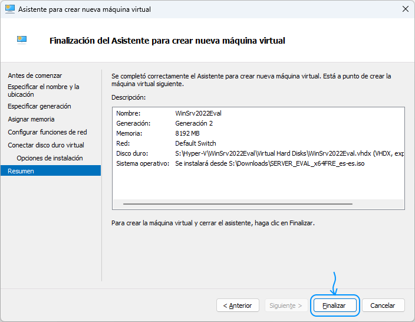
Task: Cancel the wizard with Cancelar
Action: (383, 305)
